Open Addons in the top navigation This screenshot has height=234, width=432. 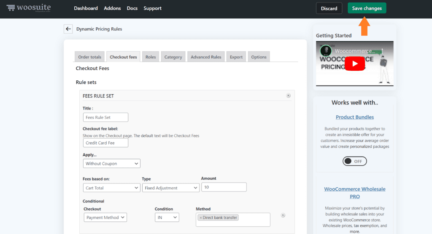(112, 8)
